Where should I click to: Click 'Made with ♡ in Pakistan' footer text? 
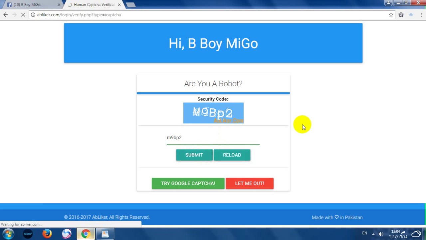[x=337, y=217]
